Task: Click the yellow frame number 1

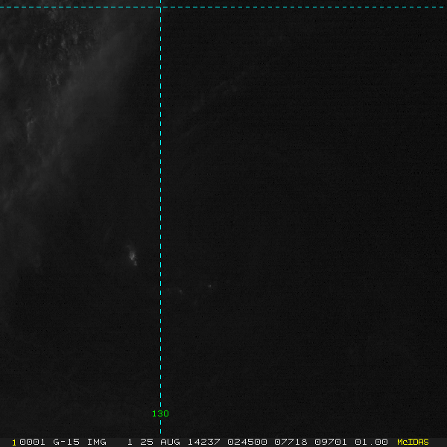Action: [x=14, y=443]
